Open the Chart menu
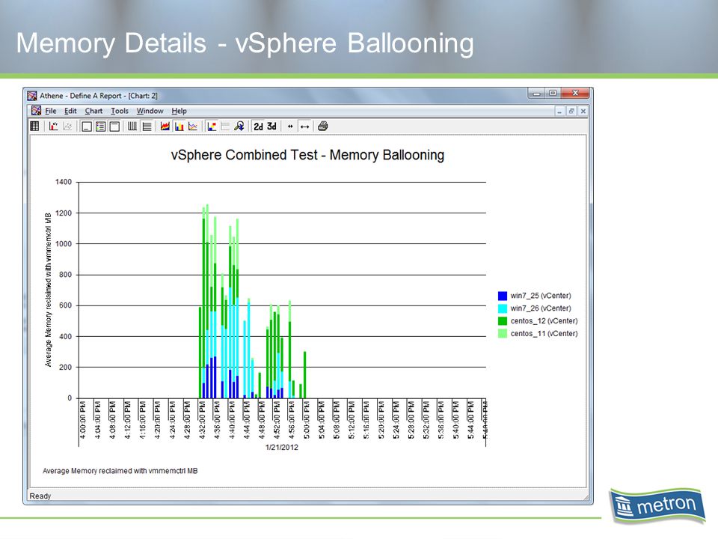This screenshot has height=539, width=718. point(93,111)
